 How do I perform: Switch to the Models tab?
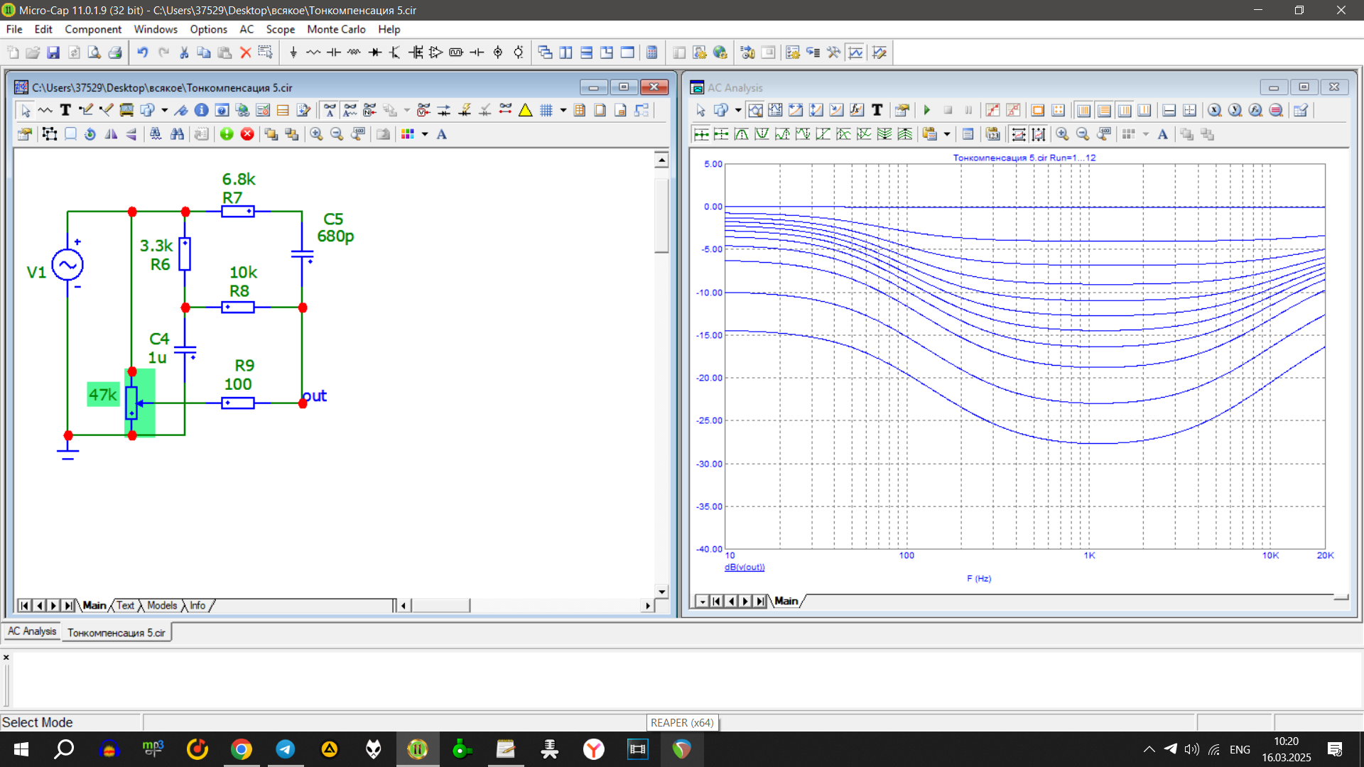click(162, 606)
